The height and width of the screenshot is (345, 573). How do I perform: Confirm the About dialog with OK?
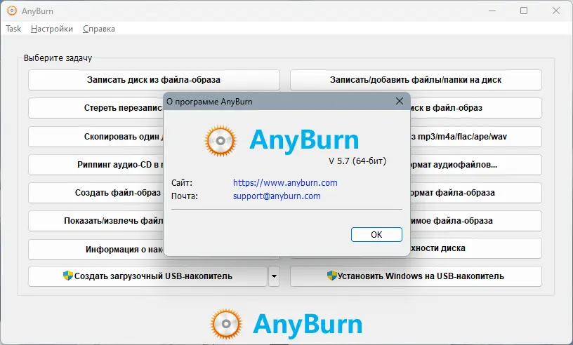click(376, 234)
